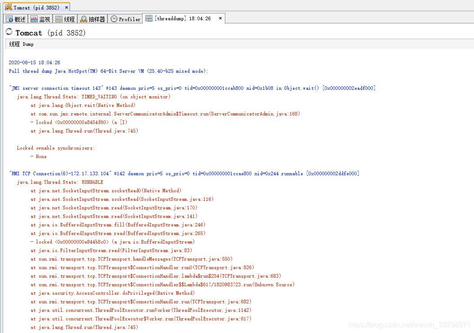Image resolution: width=474 pixels, height=333 pixels.
Task: Click the Tomcat cat icon on the application tab
Action: pyautogui.click(x=8, y=7)
